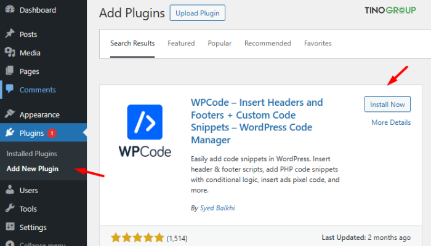Select the Plugins menu item
The image size is (431, 246).
click(44, 133)
